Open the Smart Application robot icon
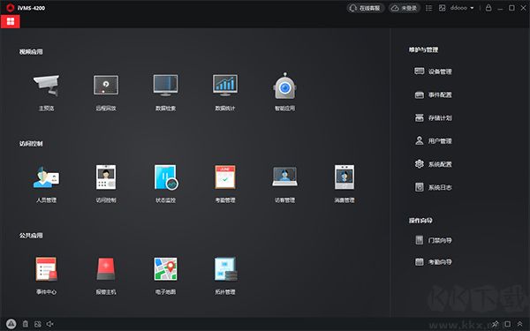The height and width of the screenshot is (331, 530). click(284, 86)
